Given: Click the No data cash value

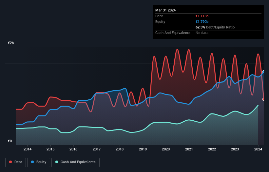Looking at the screenshot, I should pos(202,33).
